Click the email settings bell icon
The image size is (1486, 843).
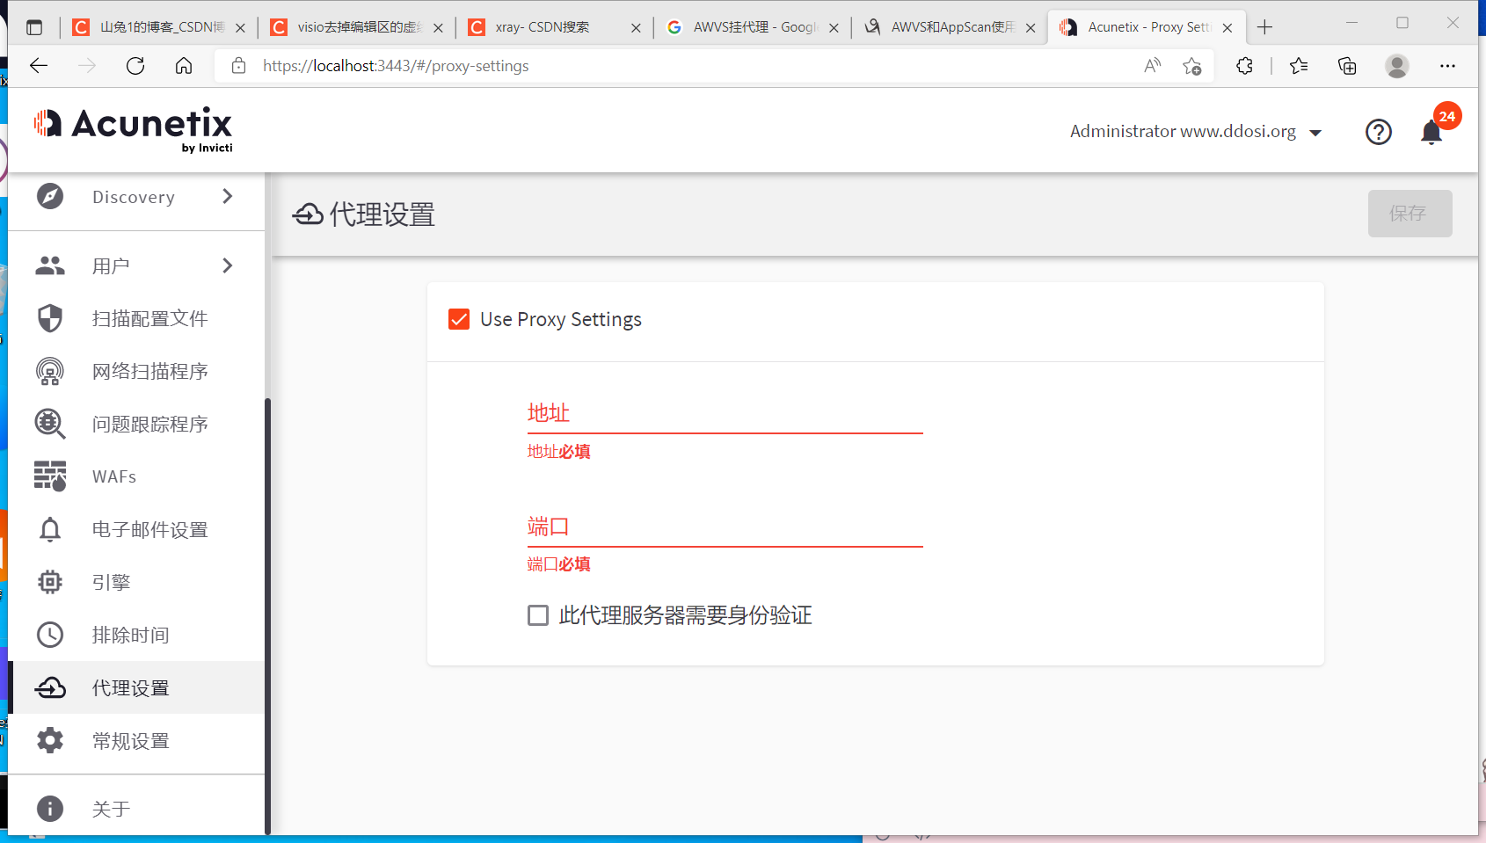(x=50, y=529)
